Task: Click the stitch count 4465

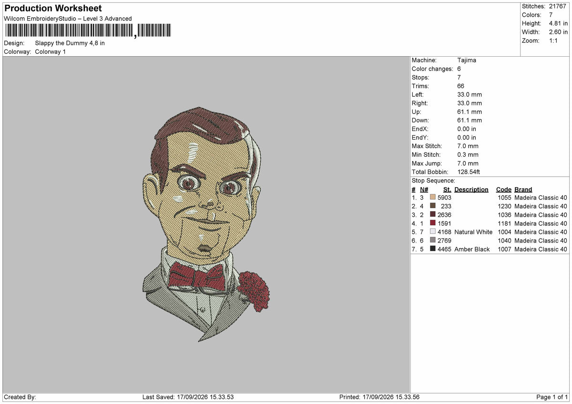Action: (444, 249)
